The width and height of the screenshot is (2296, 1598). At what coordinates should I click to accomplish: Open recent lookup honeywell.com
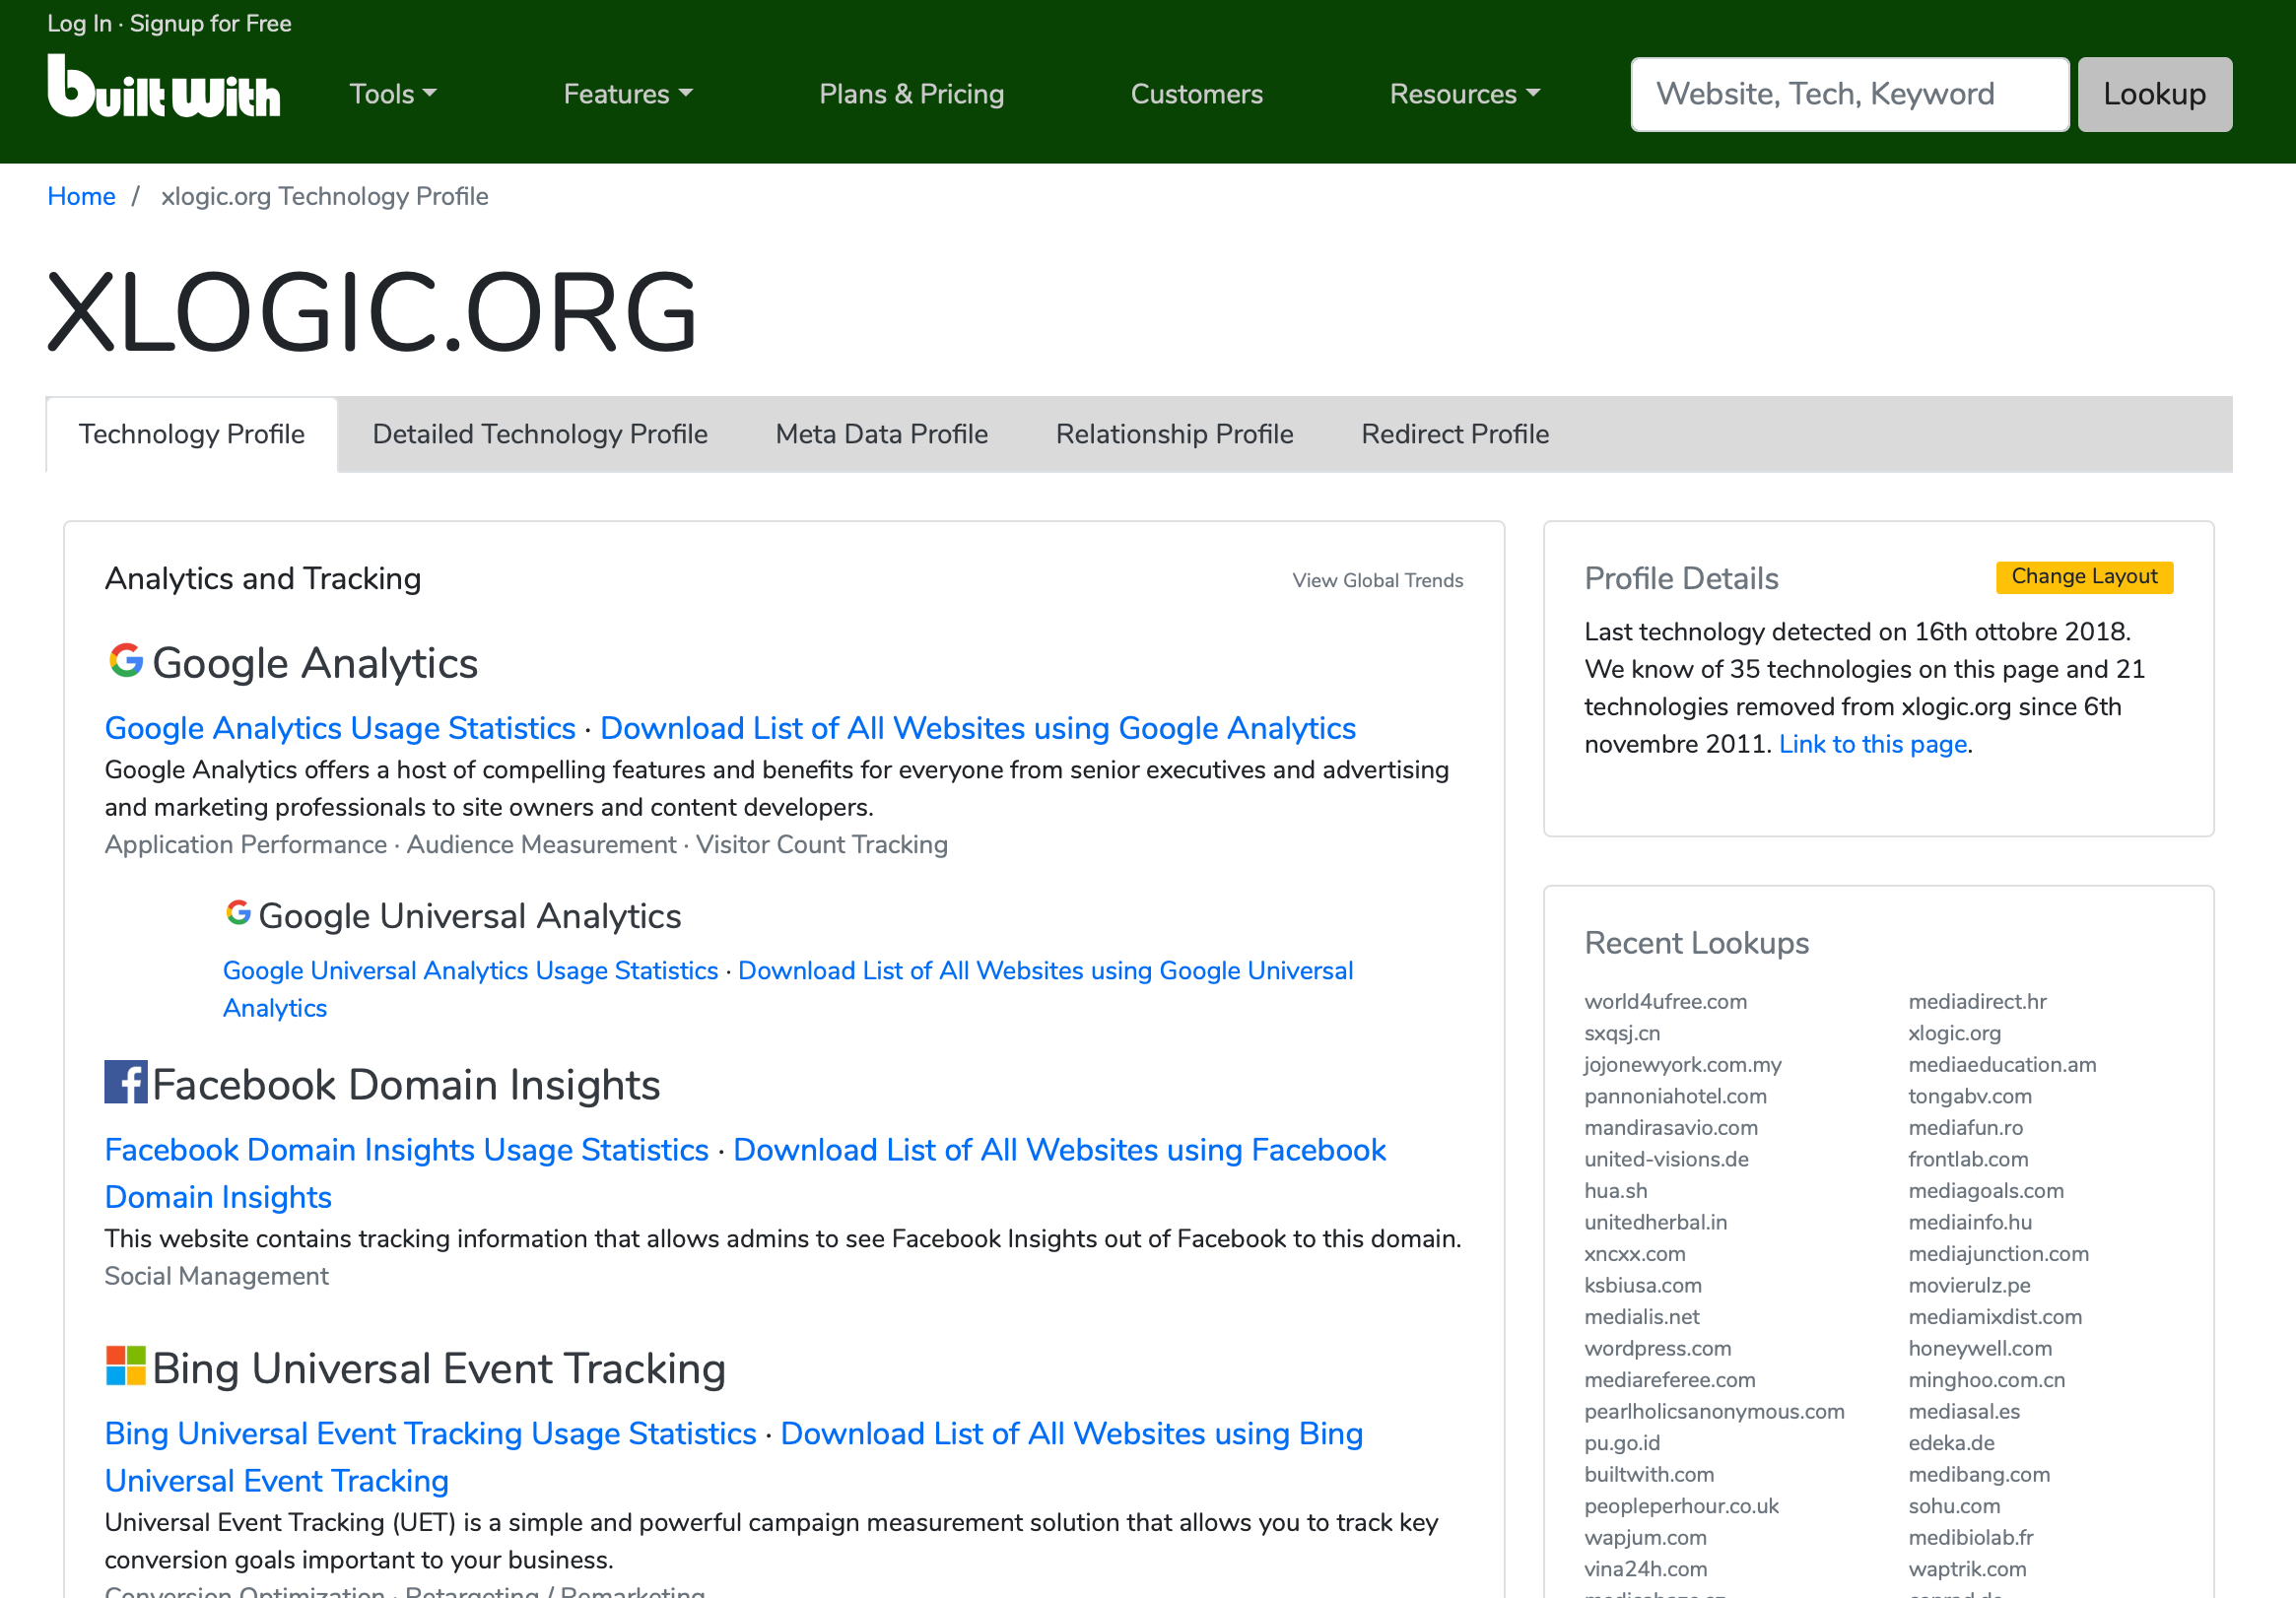click(x=1980, y=1348)
